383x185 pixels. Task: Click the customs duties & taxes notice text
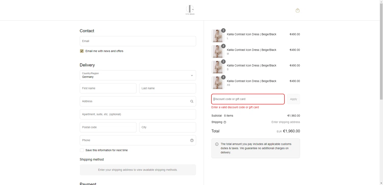256,148
